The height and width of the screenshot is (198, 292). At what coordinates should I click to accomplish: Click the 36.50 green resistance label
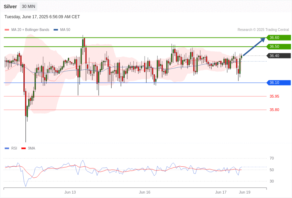point(279,46)
